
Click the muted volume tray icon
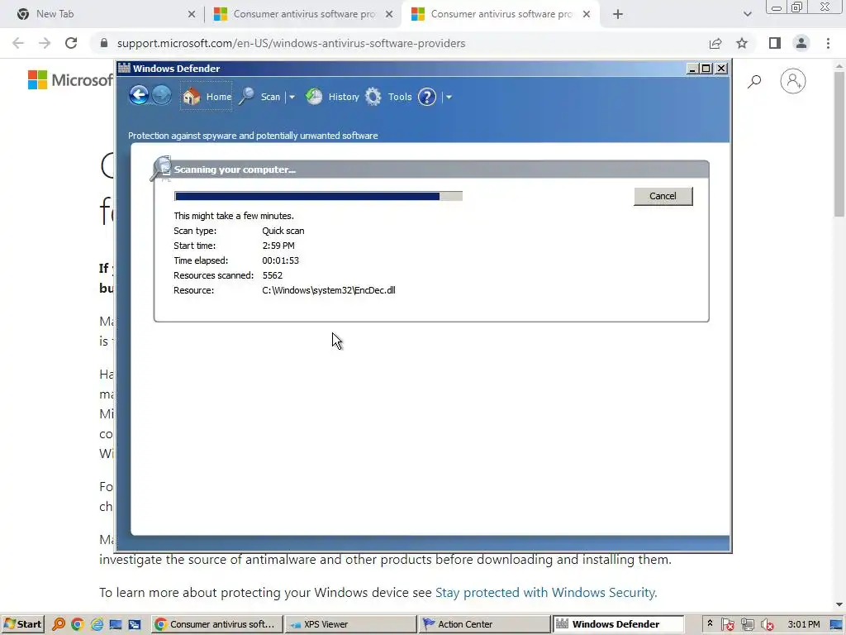pos(768,625)
